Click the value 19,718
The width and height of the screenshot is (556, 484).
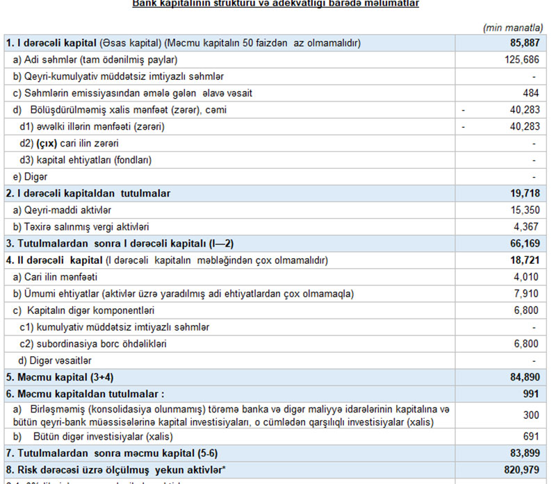coord(525,193)
